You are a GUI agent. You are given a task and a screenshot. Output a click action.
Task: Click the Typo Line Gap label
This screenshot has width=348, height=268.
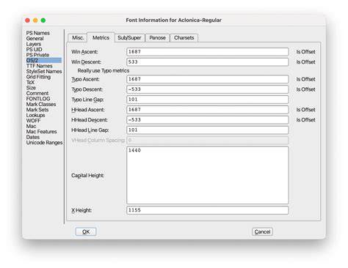click(87, 100)
